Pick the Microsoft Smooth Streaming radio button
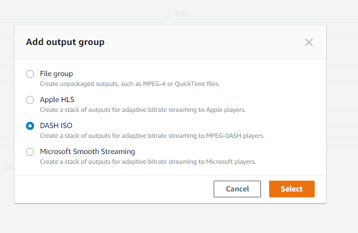358x233 pixels. pos(30,152)
